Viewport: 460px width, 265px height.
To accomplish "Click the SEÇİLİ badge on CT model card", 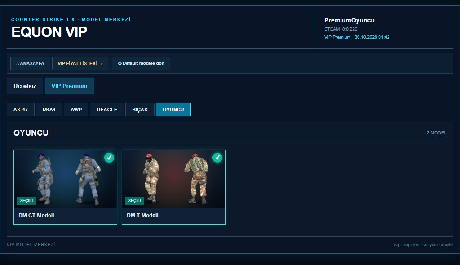I will click(x=26, y=200).
